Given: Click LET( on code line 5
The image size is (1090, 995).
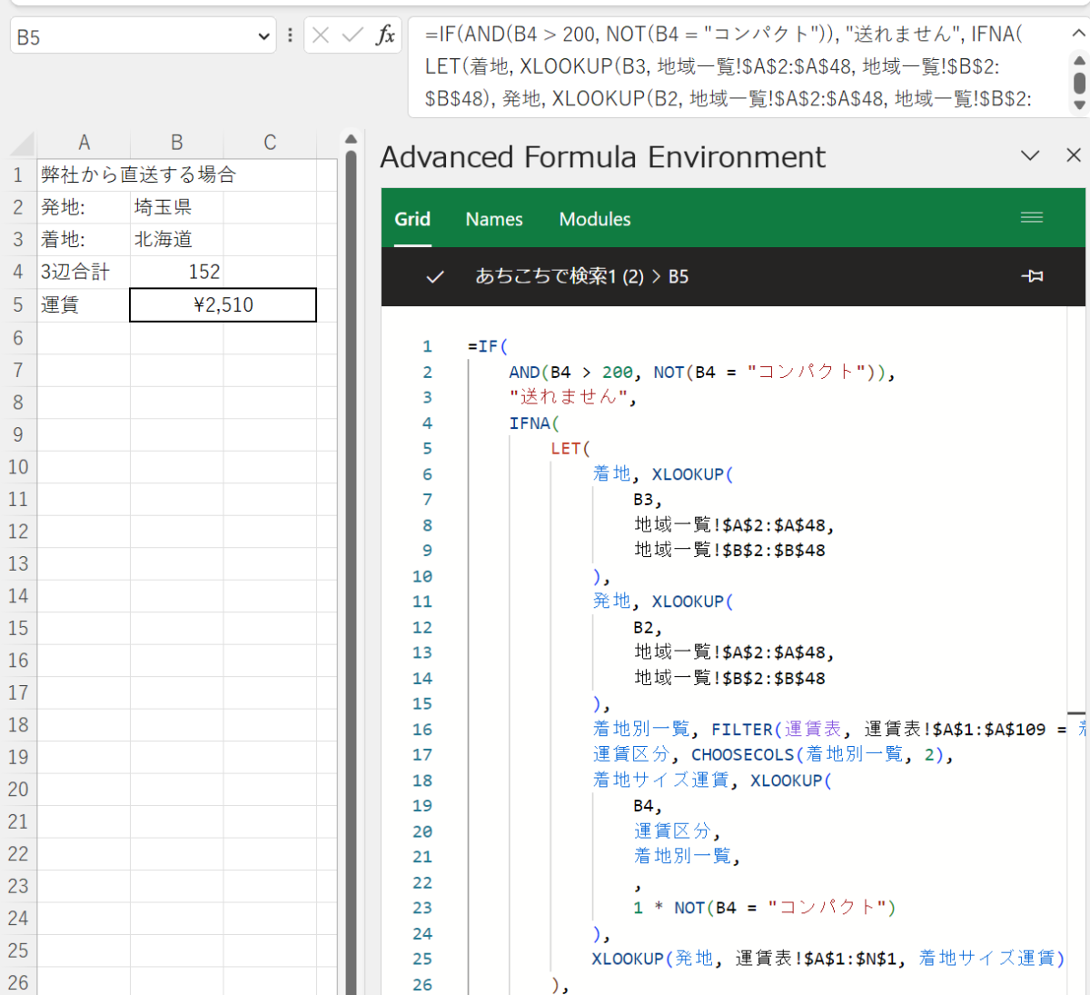Looking at the screenshot, I should (570, 448).
